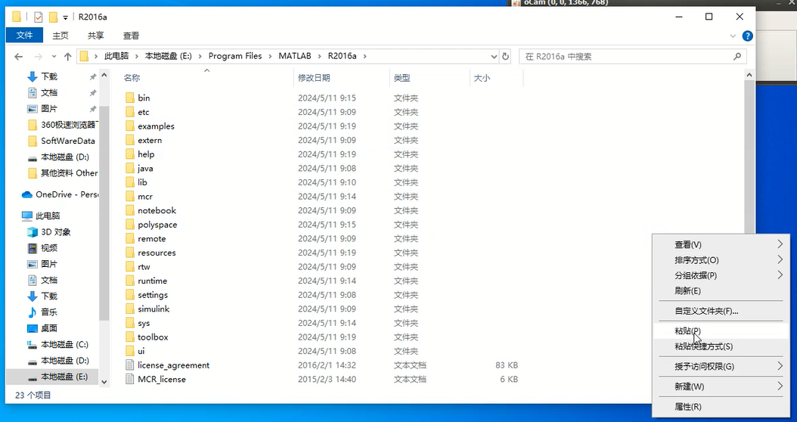Viewport: 797px width, 422px height.
Task: Click Program Files in address breadcrumb
Action: [x=235, y=56]
